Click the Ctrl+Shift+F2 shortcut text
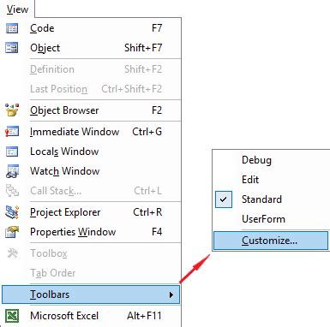330x327 pixels. click(132, 89)
